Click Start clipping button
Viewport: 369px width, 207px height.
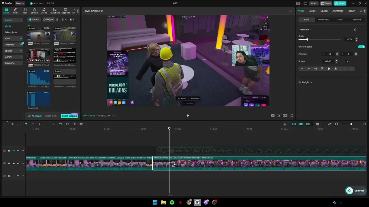(69, 116)
